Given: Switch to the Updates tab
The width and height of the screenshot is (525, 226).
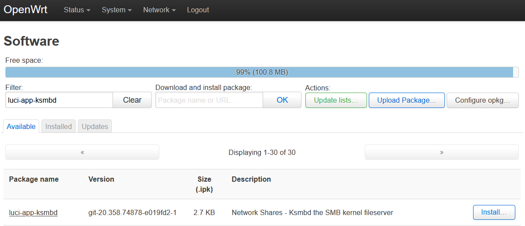Looking at the screenshot, I should (x=95, y=126).
